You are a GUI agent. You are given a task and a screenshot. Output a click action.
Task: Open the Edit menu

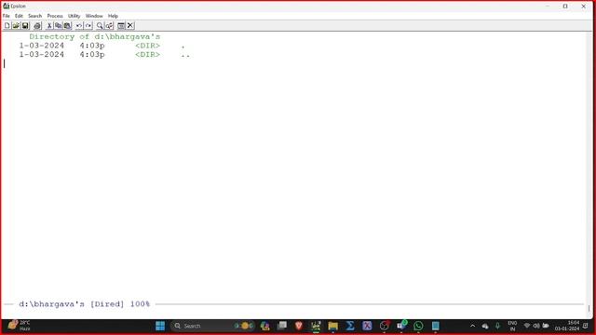19,16
